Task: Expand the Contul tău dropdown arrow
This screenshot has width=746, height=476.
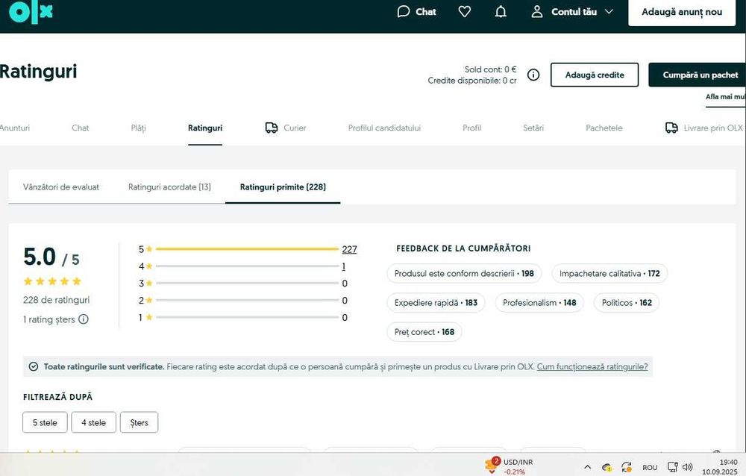Action: click(x=609, y=12)
